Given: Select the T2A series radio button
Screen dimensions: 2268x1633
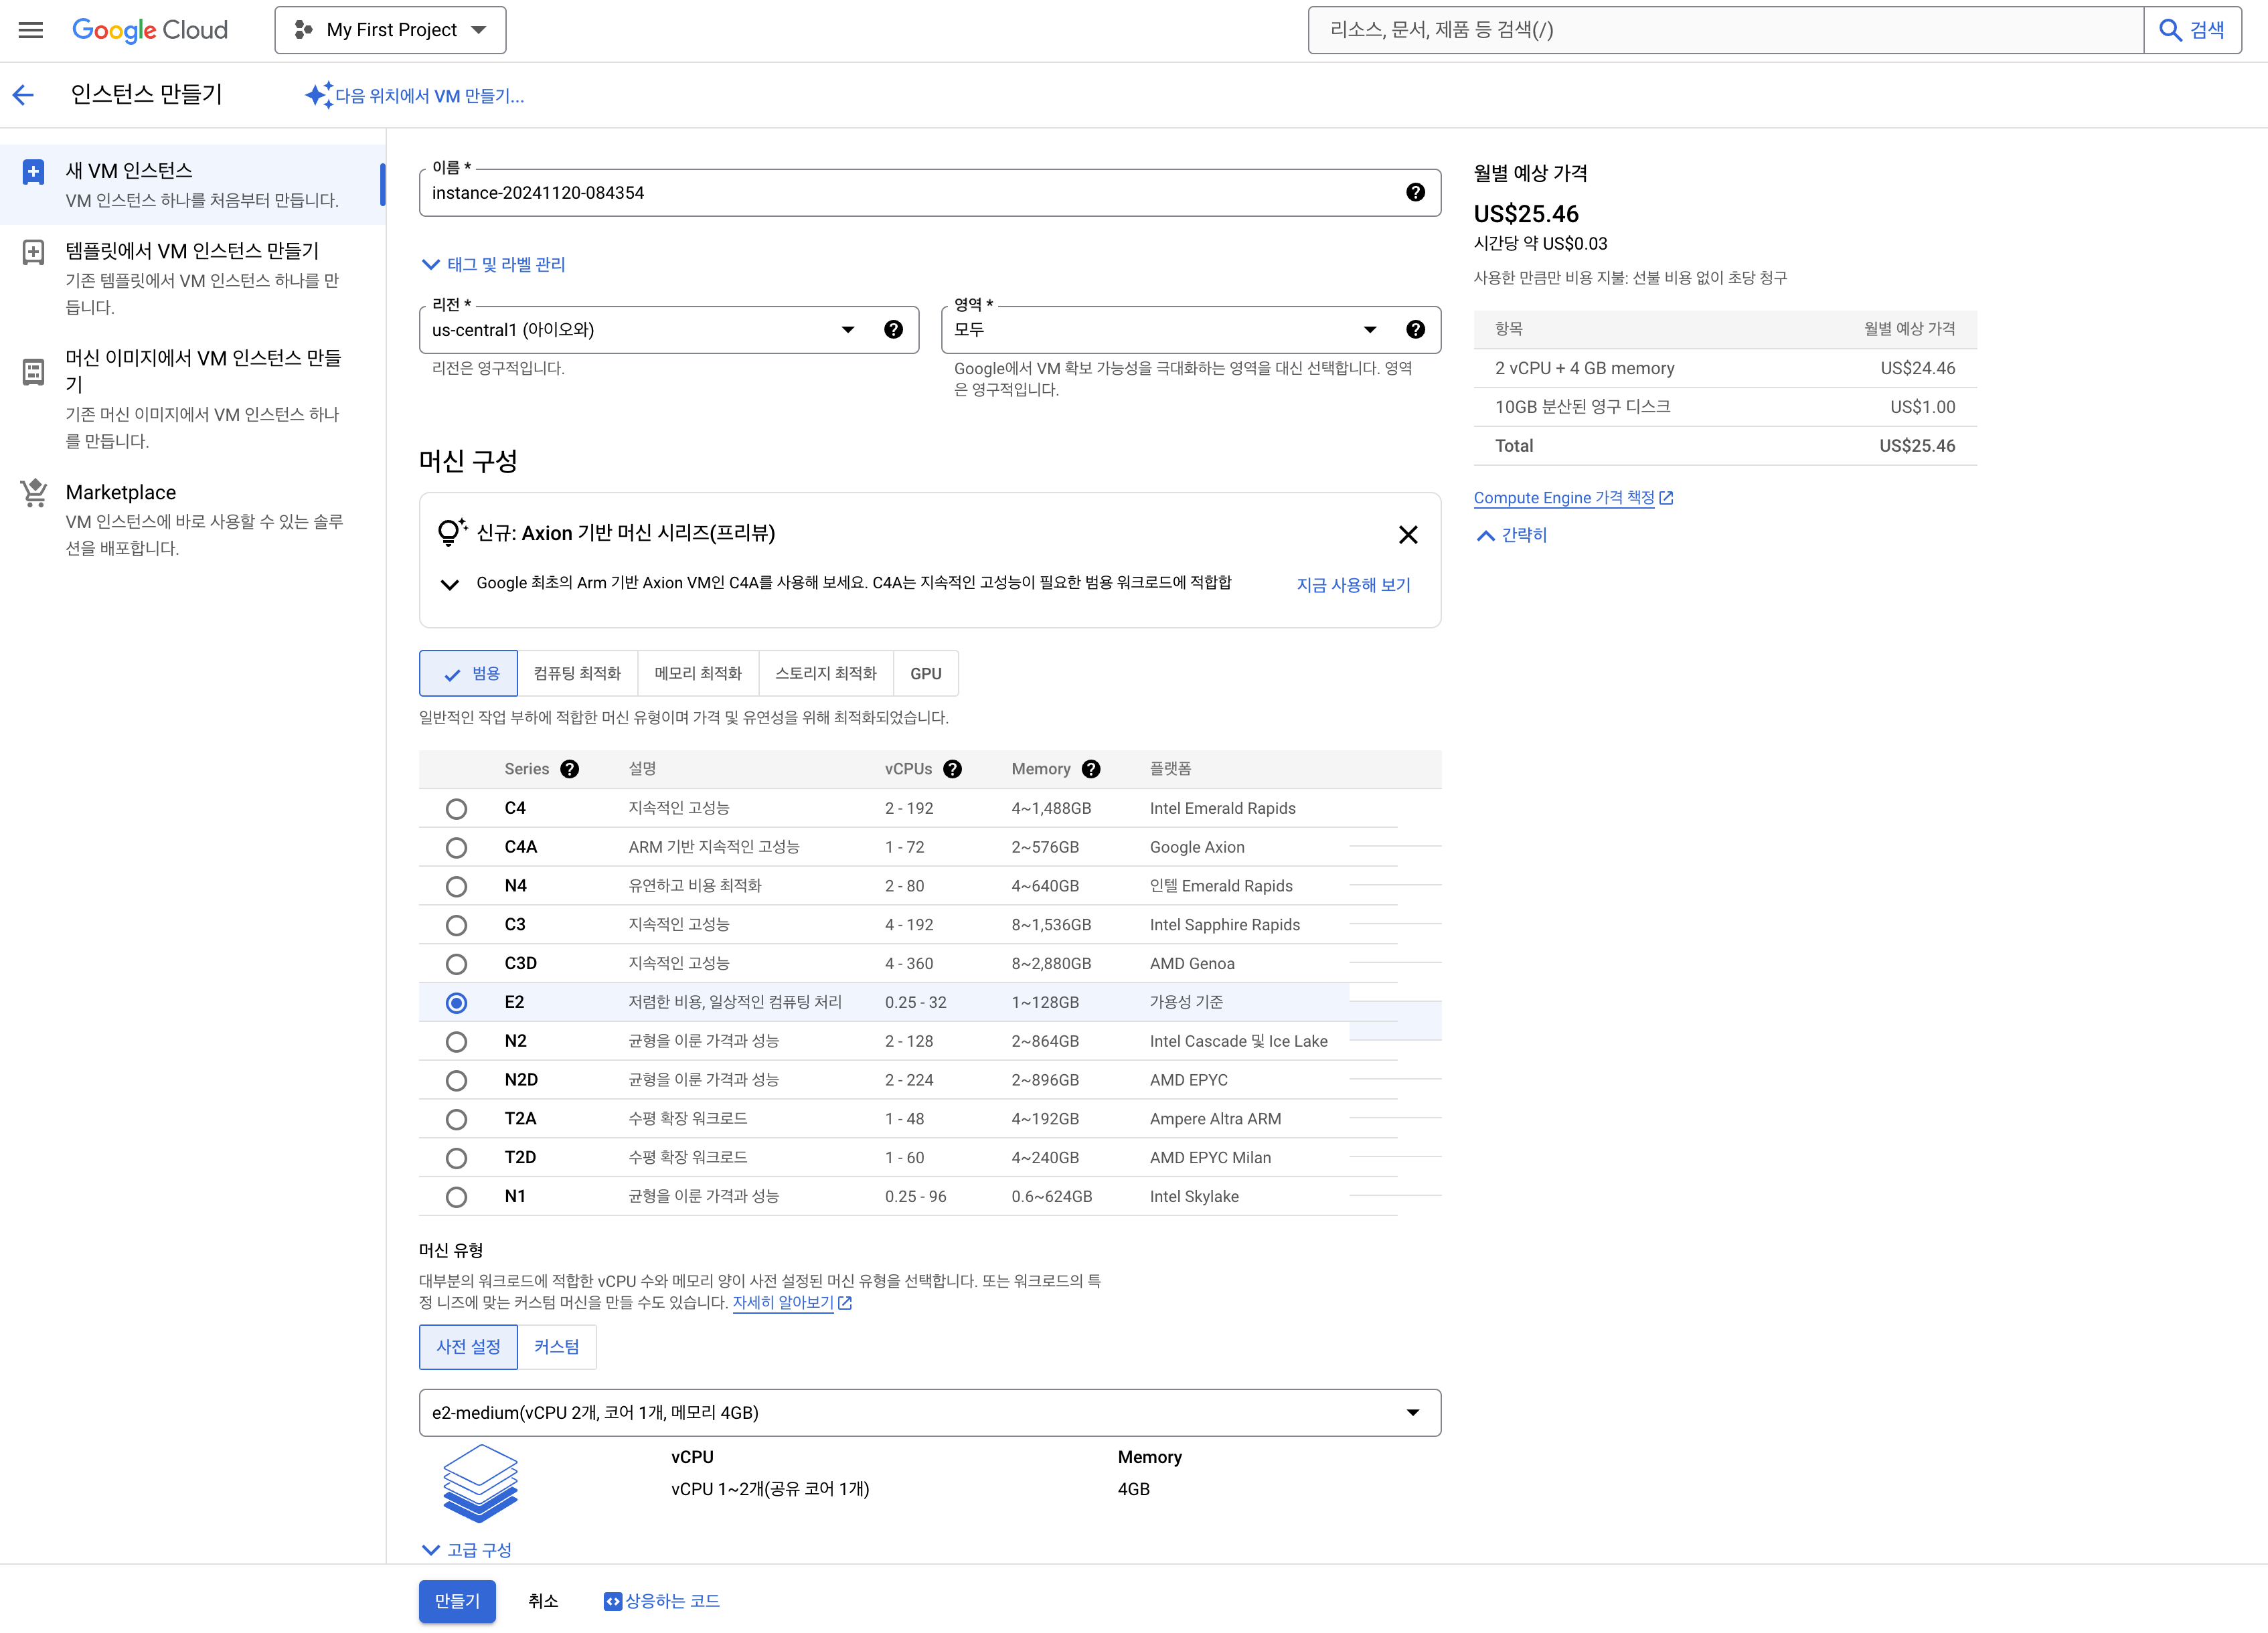Looking at the screenshot, I should pyautogui.click(x=456, y=1119).
